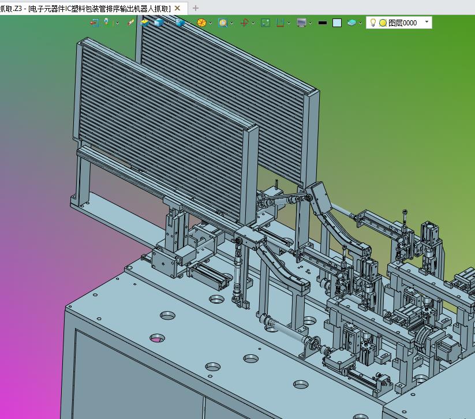Click the filter picker icon with pencil
The height and width of the screenshot is (419, 475).
click(107, 23)
